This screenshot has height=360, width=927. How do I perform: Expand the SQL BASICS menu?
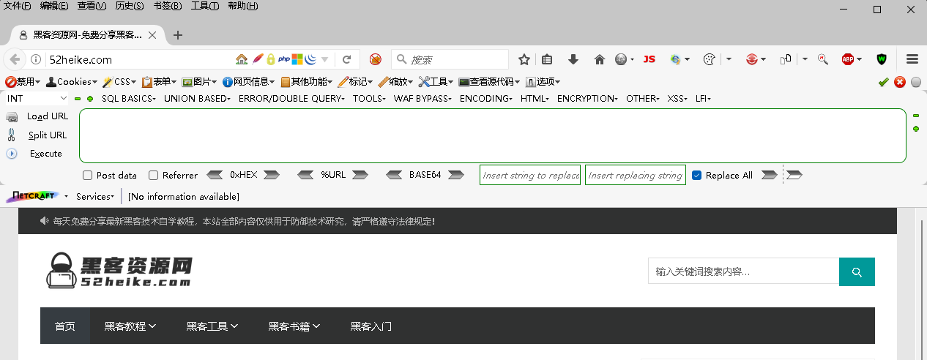[x=128, y=98]
